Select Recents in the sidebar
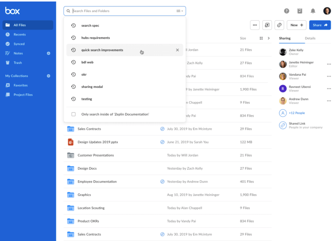 coord(20,34)
